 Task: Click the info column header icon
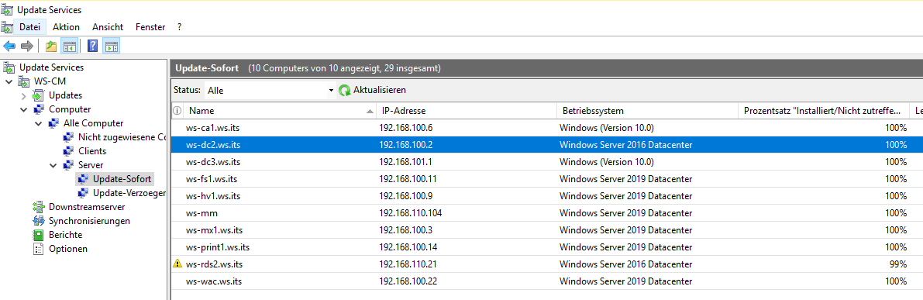click(x=177, y=111)
